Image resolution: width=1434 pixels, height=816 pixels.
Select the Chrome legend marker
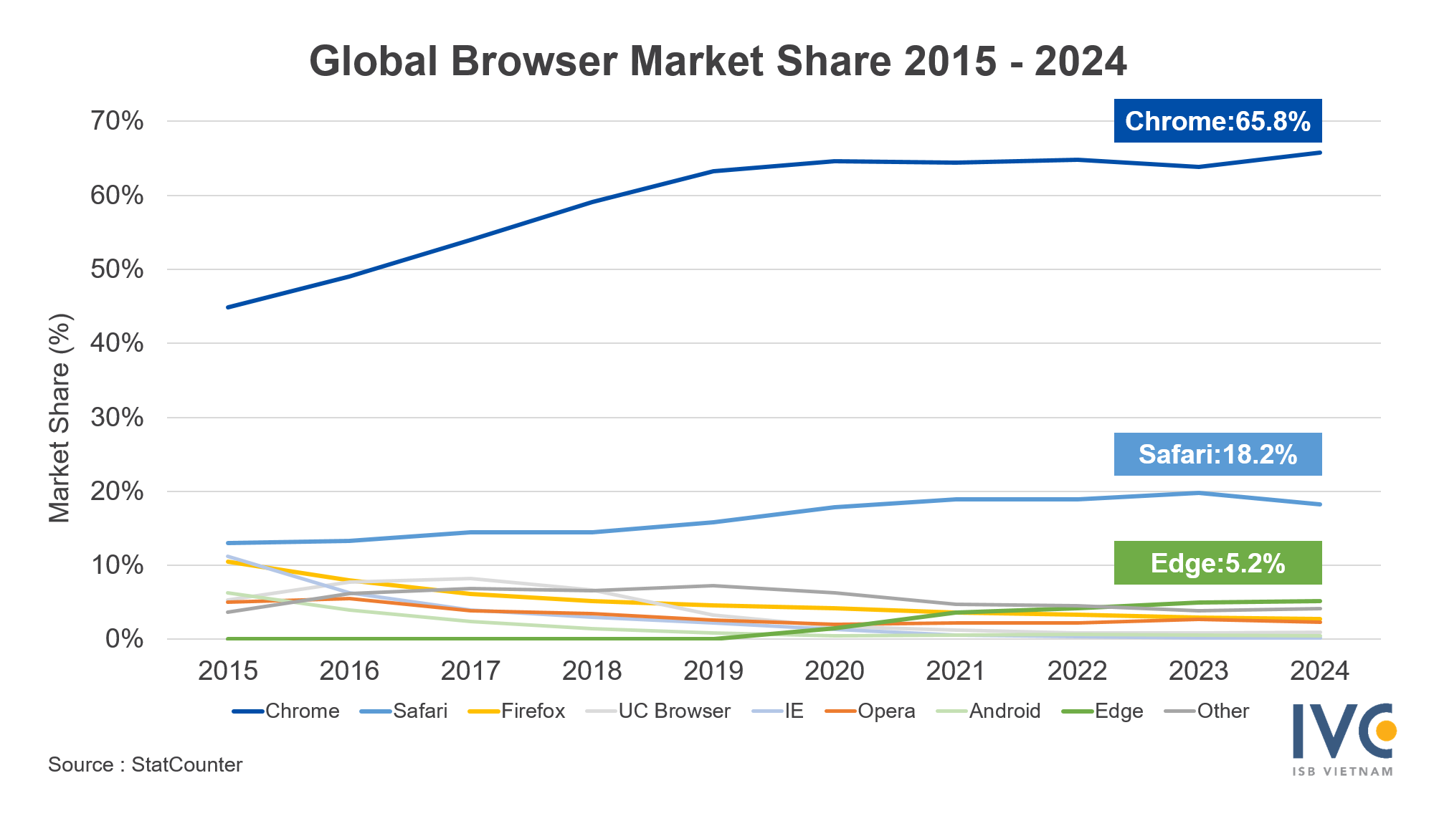pos(247,711)
